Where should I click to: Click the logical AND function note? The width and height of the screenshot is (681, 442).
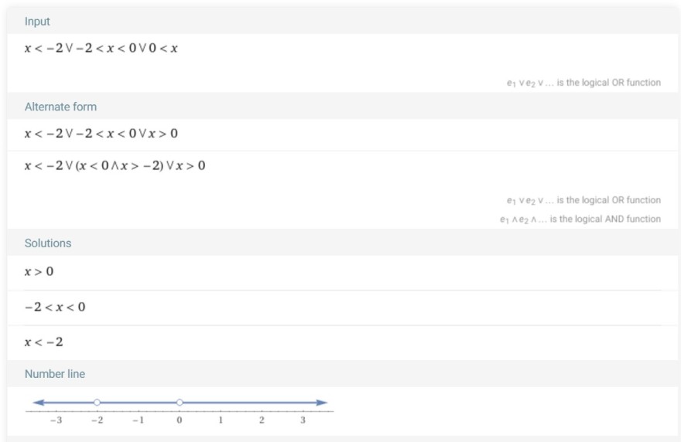tap(580, 219)
